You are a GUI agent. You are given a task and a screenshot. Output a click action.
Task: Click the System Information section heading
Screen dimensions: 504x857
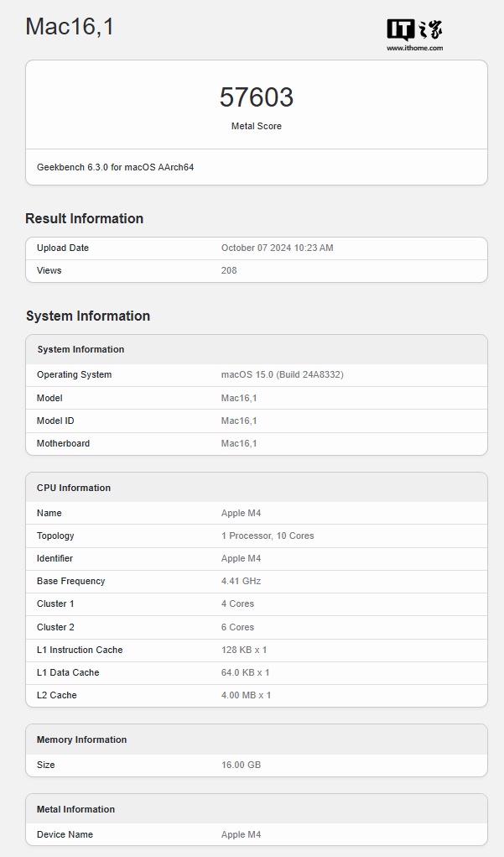88,316
